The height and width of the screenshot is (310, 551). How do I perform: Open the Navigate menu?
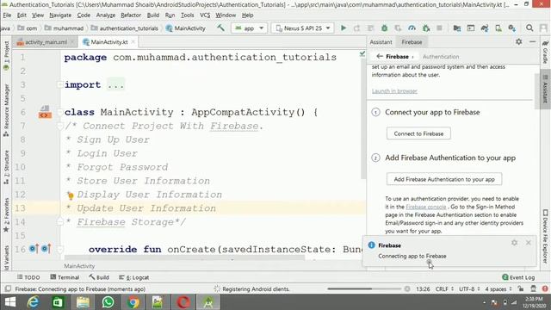pos(60,15)
